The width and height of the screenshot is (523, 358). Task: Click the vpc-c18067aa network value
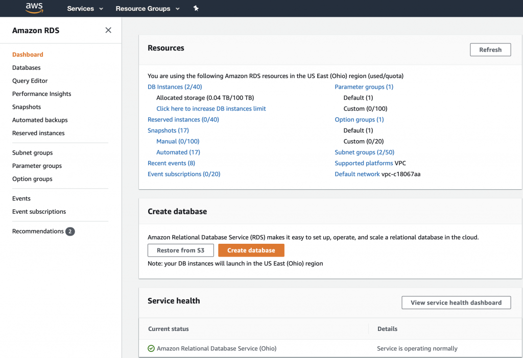click(x=401, y=174)
